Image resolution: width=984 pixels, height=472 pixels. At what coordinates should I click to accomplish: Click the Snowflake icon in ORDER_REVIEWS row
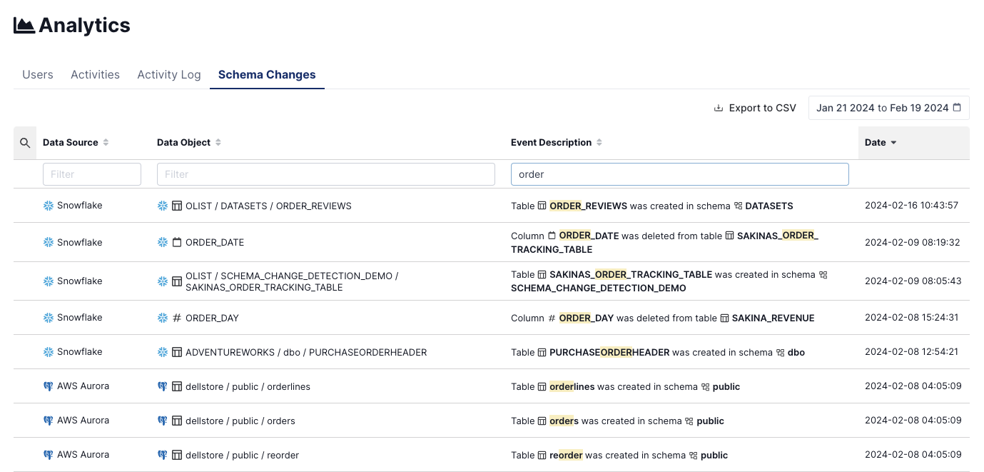[49, 206]
